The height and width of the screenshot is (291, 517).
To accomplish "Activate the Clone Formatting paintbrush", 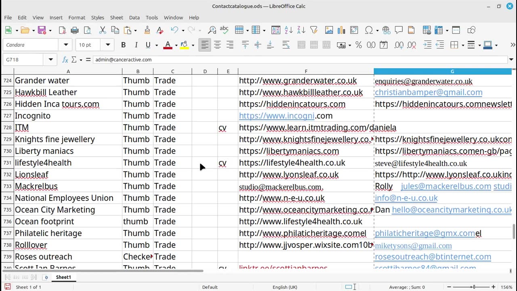I will click(x=147, y=30).
